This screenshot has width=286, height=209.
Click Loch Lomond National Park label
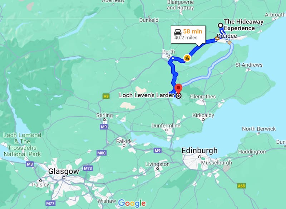(22, 144)
